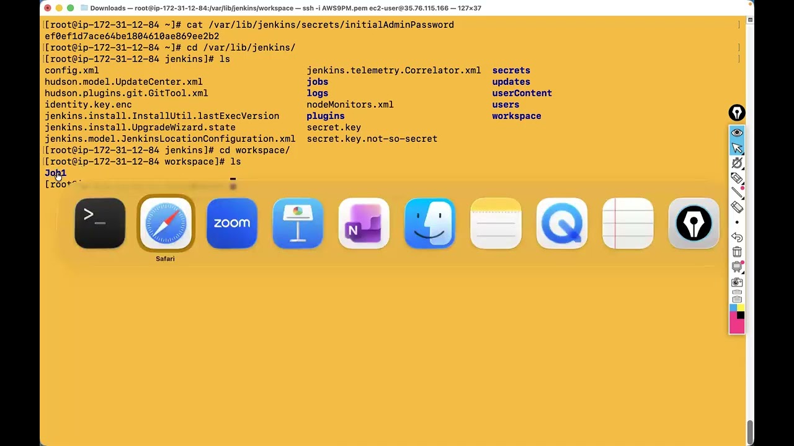The image size is (794, 446).
Task: Click the 'jobs' directory in listing
Action: click(x=318, y=82)
